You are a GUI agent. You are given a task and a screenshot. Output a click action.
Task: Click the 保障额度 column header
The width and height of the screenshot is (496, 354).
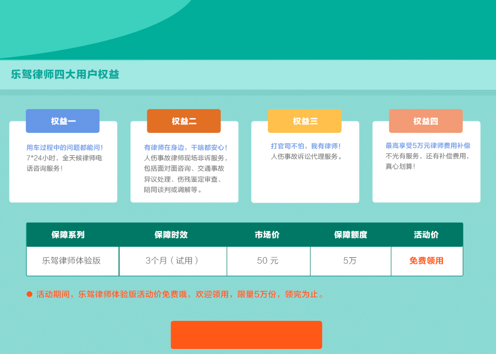point(350,235)
